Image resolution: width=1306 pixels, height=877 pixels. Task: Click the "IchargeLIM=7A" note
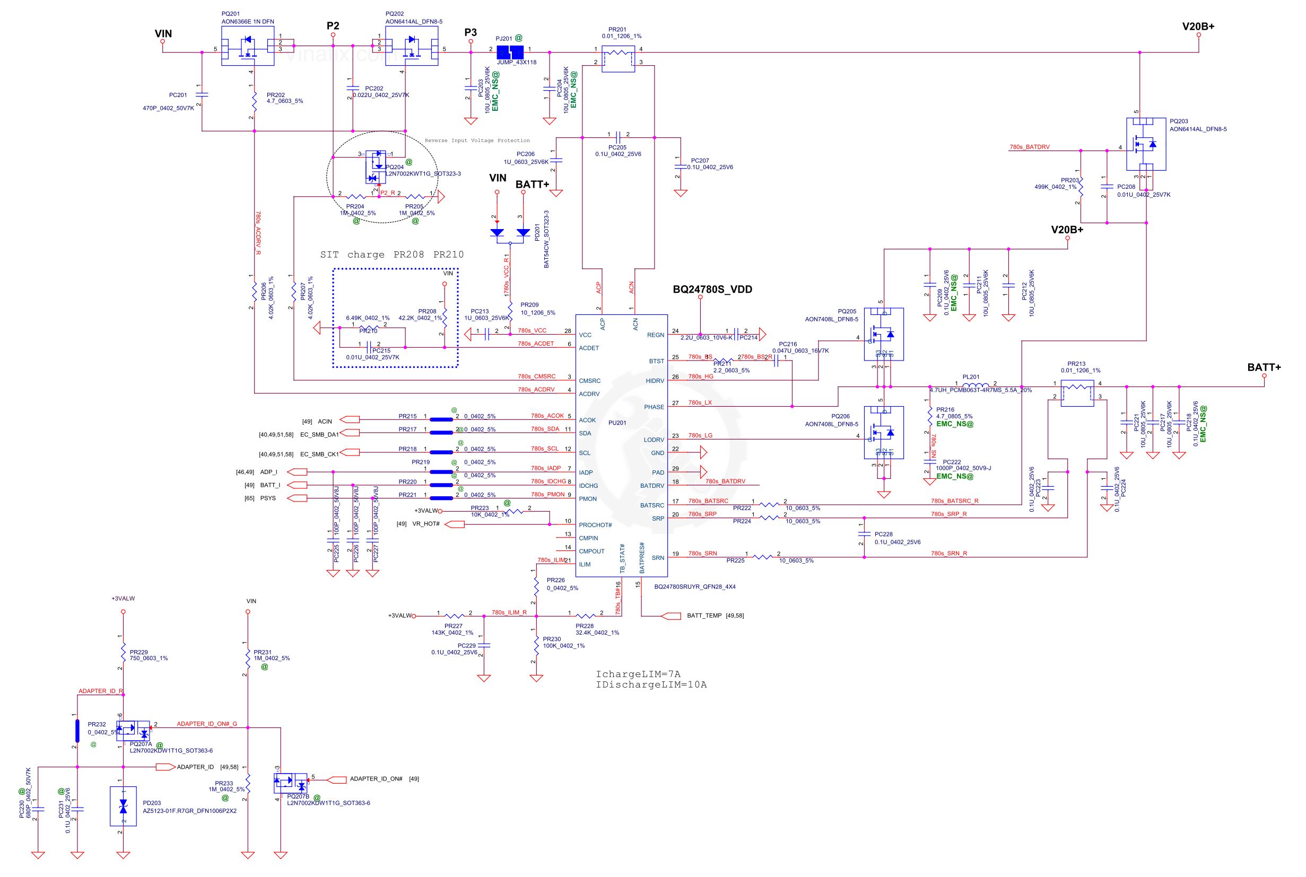(x=639, y=674)
